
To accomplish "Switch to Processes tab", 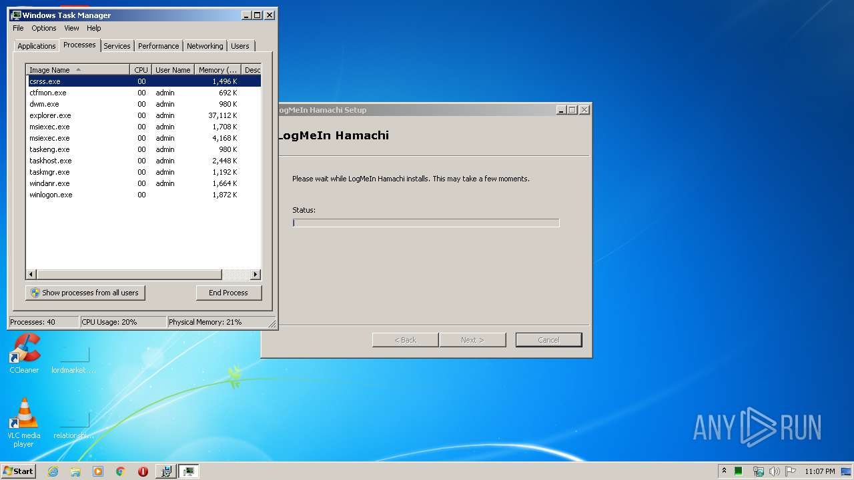I will [79, 45].
